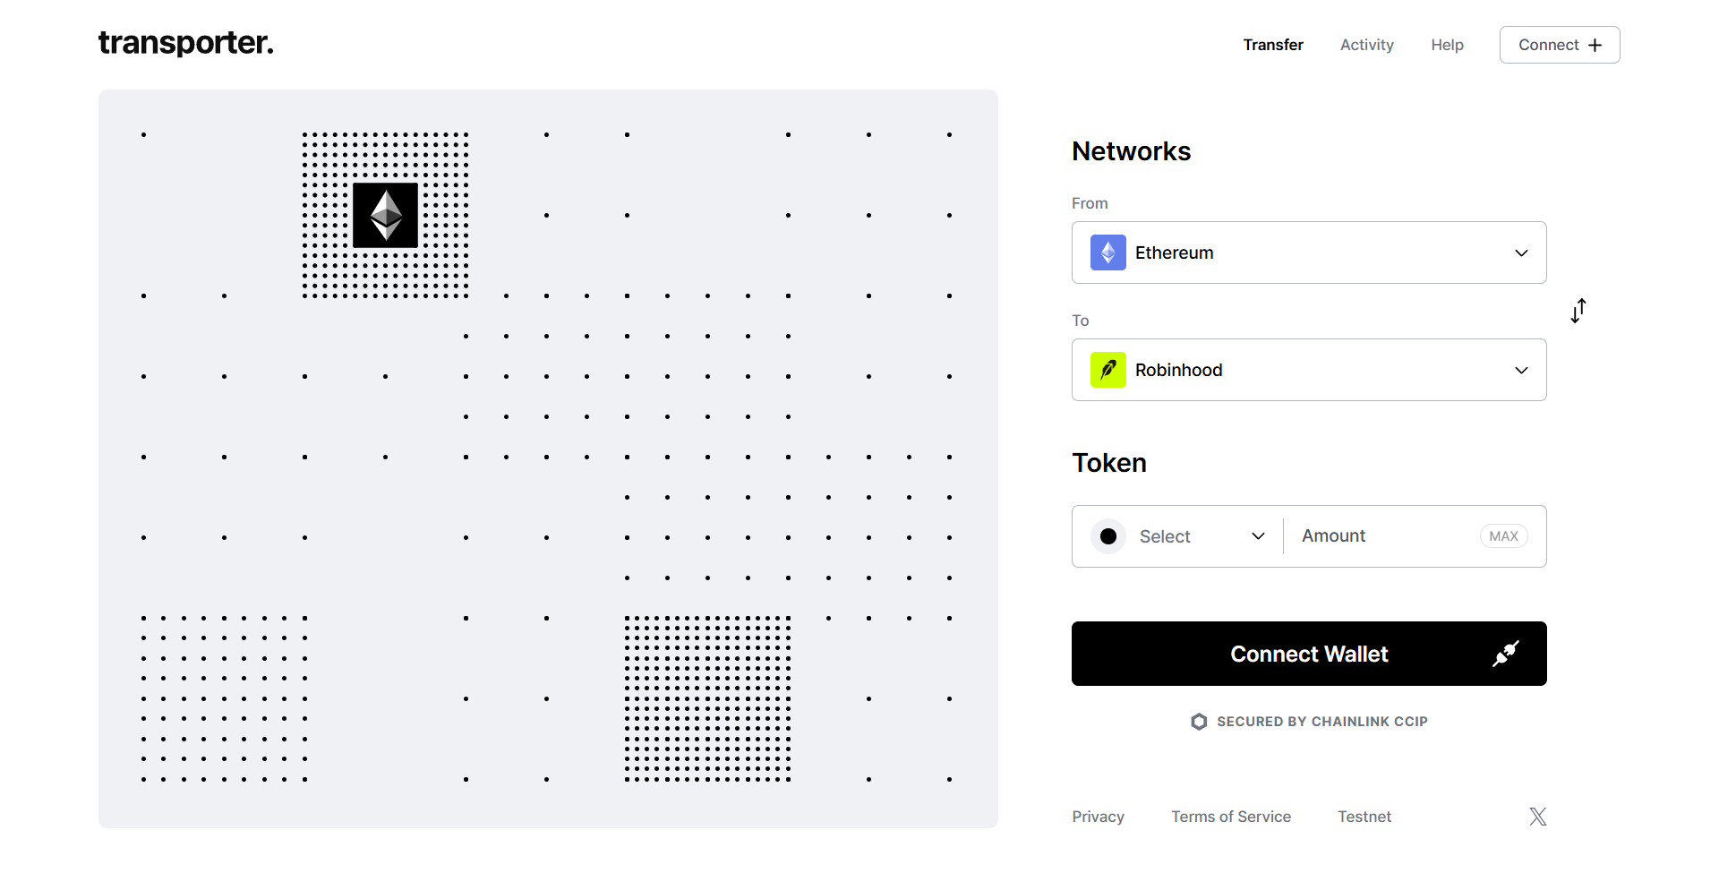Open the token Select dropdown
Screen dimensions: 1719x873
tap(1178, 536)
